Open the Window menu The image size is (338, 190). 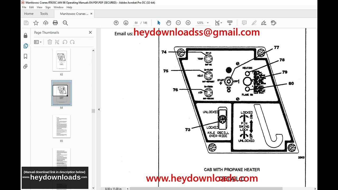(59, 7)
